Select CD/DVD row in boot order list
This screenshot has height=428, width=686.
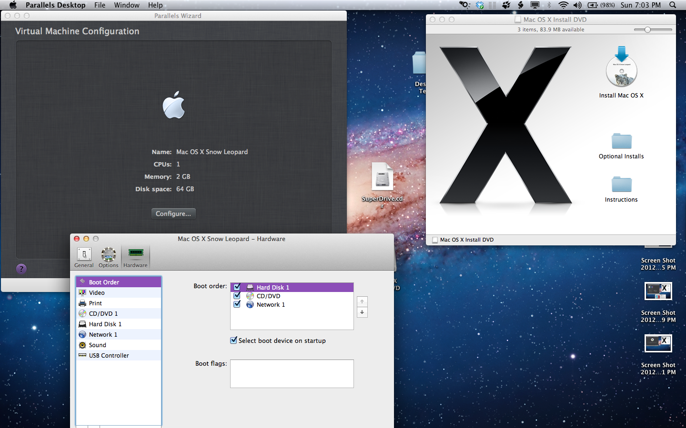(292, 296)
